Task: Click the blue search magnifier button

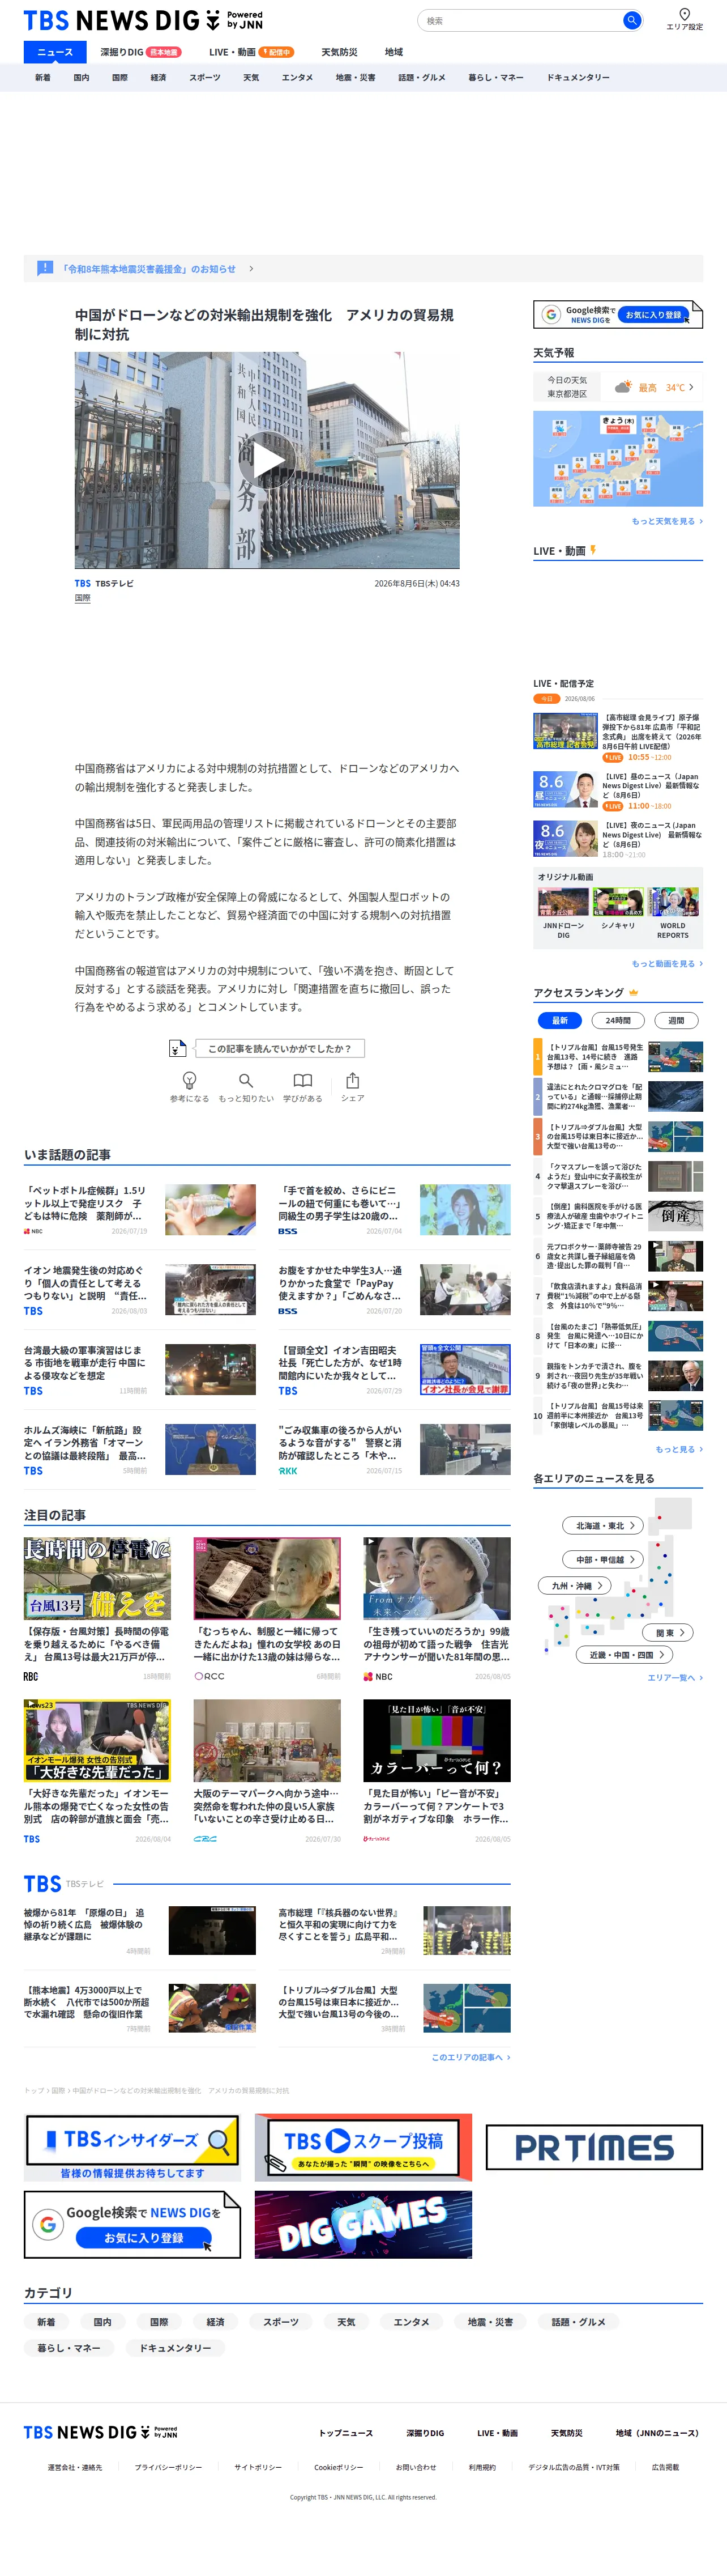Action: pyautogui.click(x=631, y=20)
